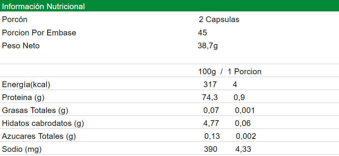Select the Sodio (mg) row label
The width and height of the screenshot is (339, 156).
click(x=22, y=149)
